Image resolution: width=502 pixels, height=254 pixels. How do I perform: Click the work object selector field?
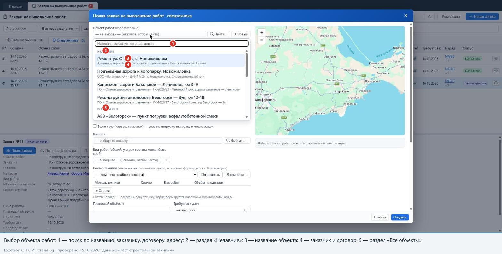(150, 34)
